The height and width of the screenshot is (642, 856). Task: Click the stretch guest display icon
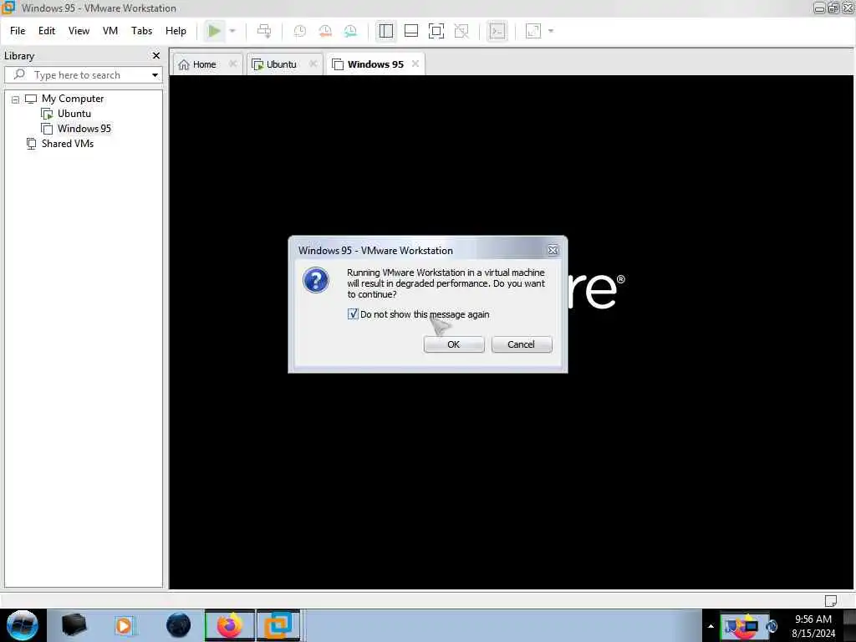[x=533, y=31]
